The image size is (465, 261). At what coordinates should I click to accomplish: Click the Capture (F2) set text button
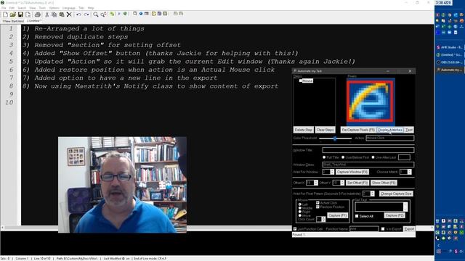pyautogui.click(x=395, y=215)
